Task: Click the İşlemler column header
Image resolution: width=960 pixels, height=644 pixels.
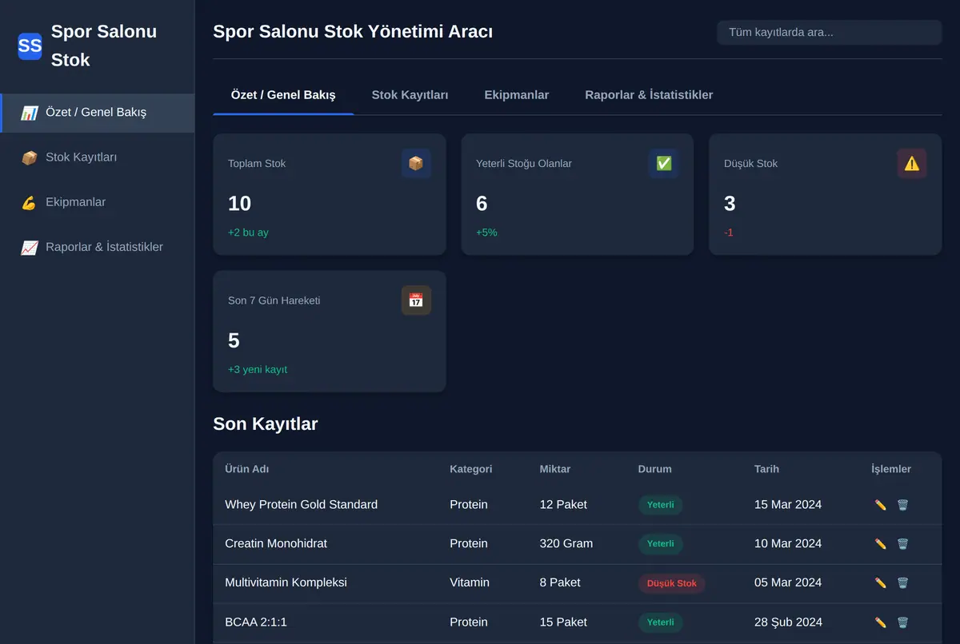Action: pos(891,469)
